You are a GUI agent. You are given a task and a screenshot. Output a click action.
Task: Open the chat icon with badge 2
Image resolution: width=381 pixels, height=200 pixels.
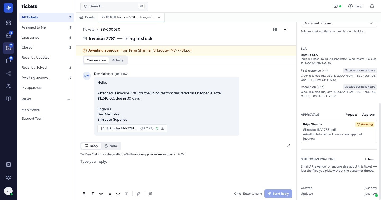point(8,61)
